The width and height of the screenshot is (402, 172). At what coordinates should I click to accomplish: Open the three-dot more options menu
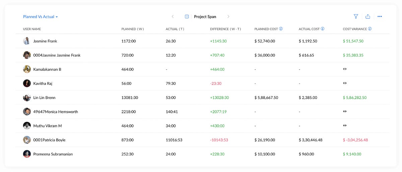(380, 16)
